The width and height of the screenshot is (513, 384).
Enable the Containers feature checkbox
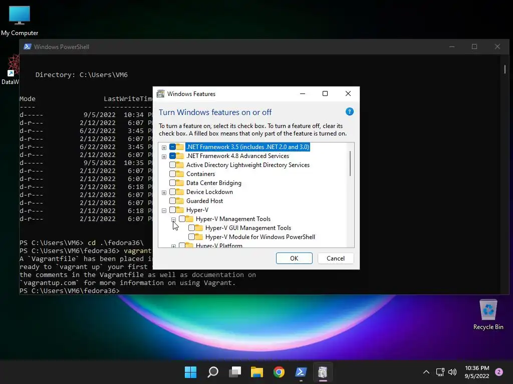pyautogui.click(x=172, y=174)
